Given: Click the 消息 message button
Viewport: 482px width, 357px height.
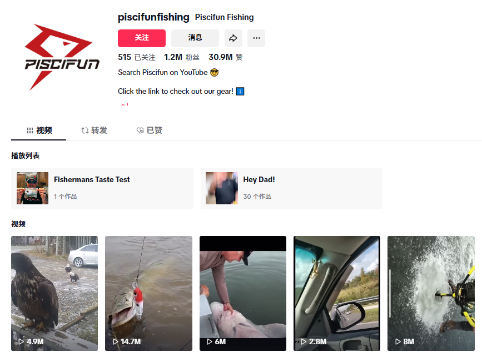Looking at the screenshot, I should click(195, 38).
